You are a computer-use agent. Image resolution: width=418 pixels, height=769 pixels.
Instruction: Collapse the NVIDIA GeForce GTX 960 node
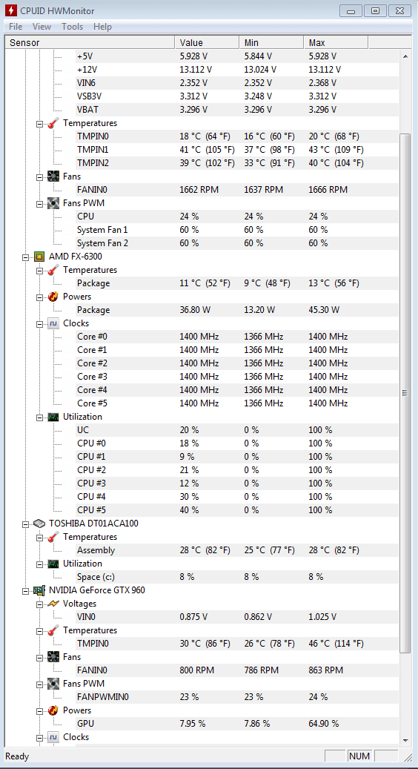pyautogui.click(x=25, y=590)
